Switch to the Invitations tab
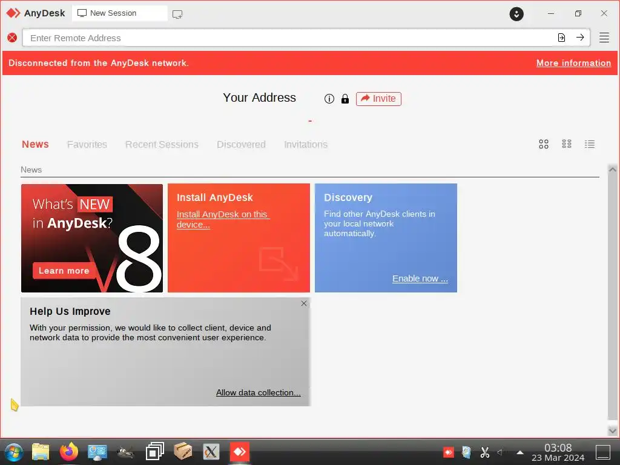This screenshot has width=620, height=465. (306, 144)
